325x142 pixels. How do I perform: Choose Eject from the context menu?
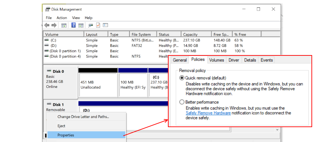61,126
